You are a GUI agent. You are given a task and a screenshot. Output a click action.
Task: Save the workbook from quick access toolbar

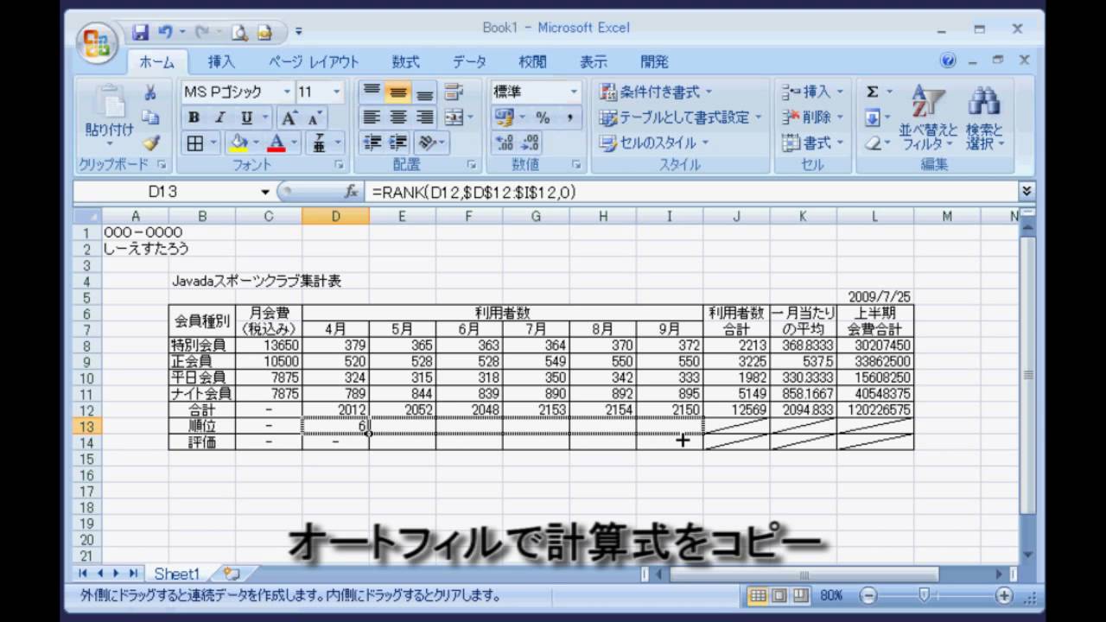pos(141,33)
